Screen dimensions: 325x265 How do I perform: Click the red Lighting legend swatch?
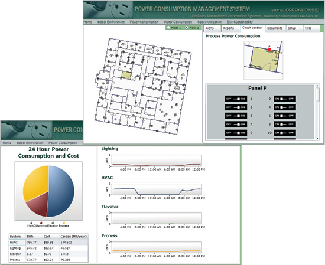41,223
